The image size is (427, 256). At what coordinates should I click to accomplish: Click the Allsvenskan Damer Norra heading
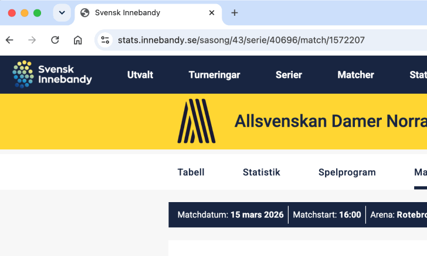tap(331, 121)
